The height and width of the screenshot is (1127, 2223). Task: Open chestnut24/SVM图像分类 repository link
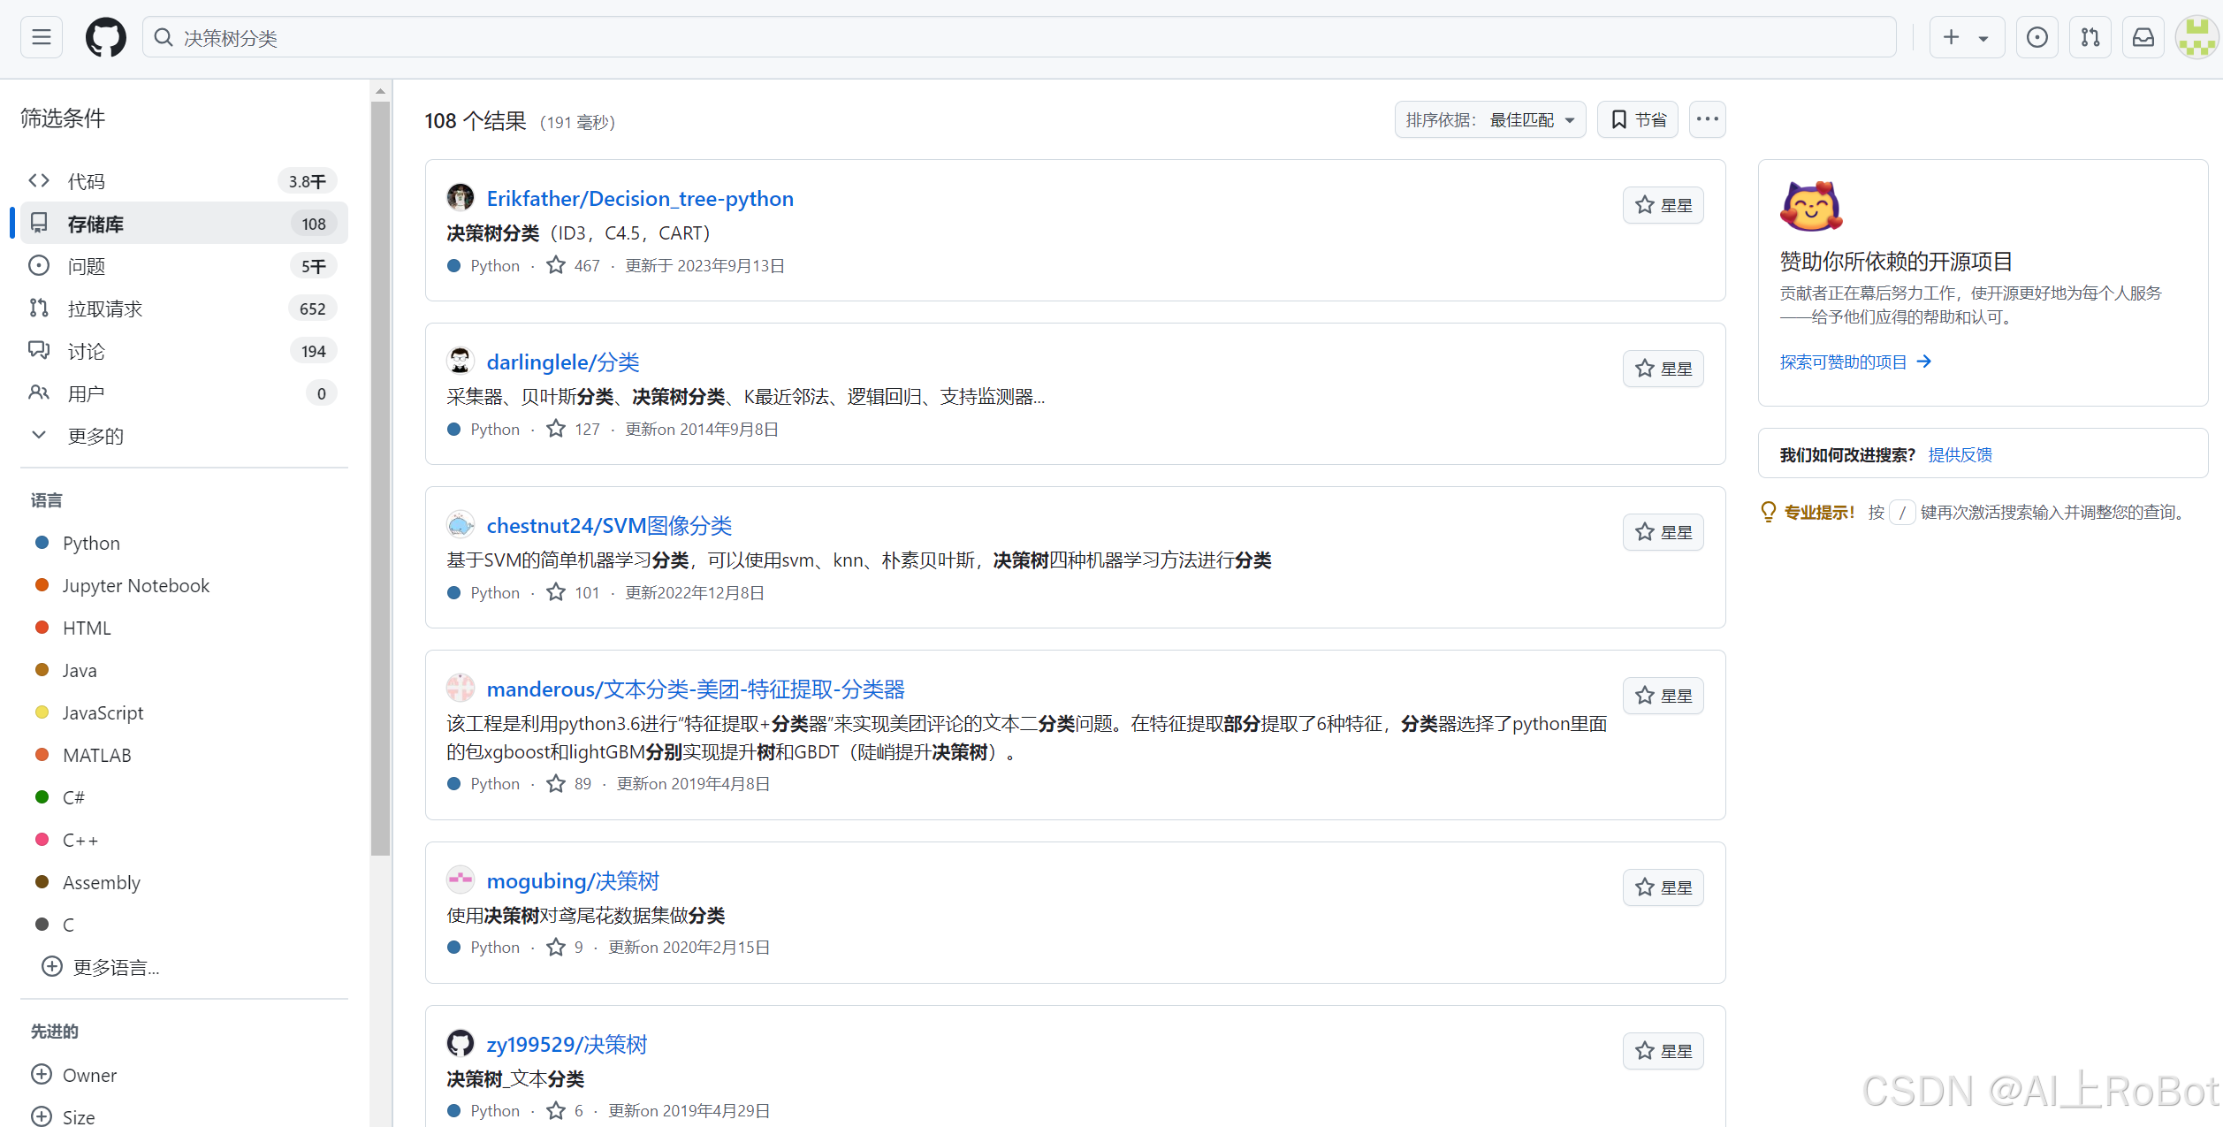coord(609,526)
